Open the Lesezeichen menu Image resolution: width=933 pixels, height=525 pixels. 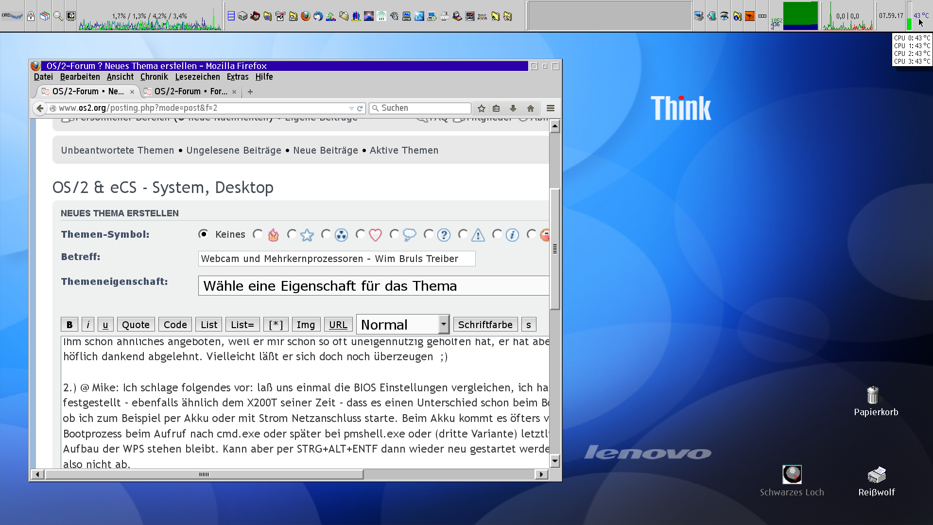pos(197,77)
